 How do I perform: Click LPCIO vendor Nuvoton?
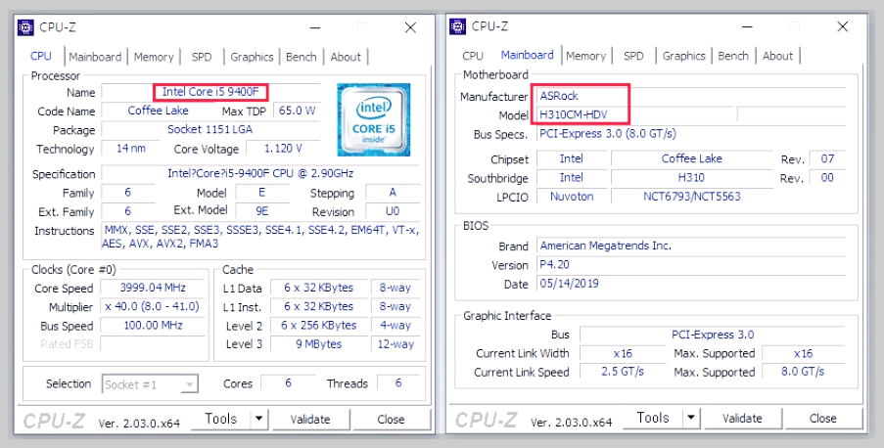(x=572, y=196)
